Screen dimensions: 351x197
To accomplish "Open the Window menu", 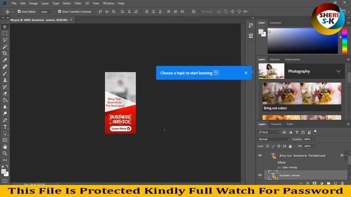I will (109, 3).
